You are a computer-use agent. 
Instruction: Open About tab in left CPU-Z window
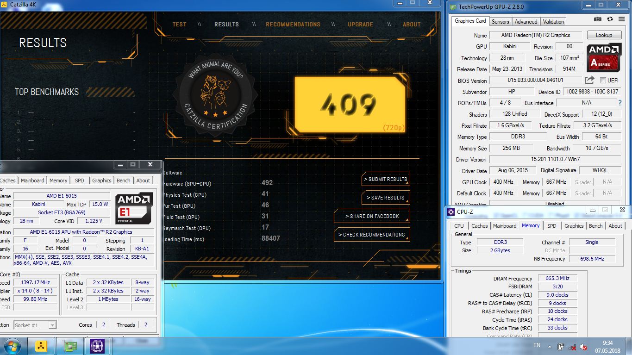coord(143,181)
